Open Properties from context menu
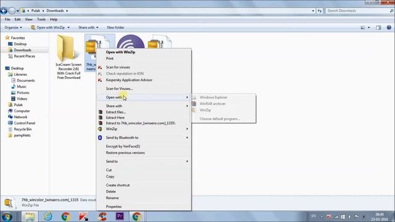The image size is (395, 222). pos(144,207)
